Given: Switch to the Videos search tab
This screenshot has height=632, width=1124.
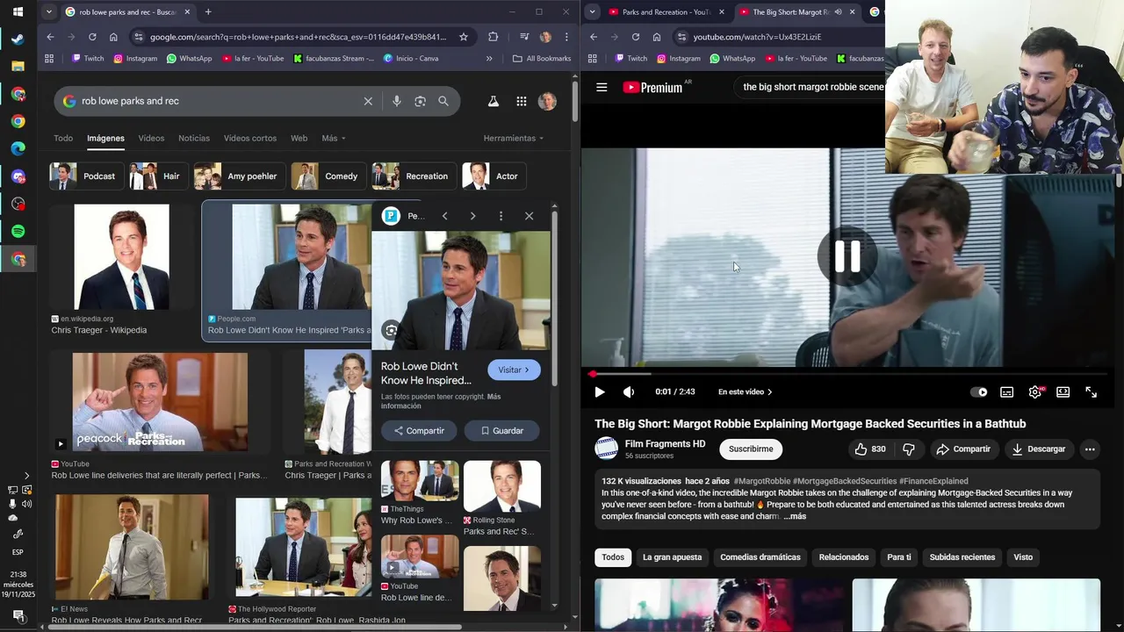Looking at the screenshot, I should 151,138.
